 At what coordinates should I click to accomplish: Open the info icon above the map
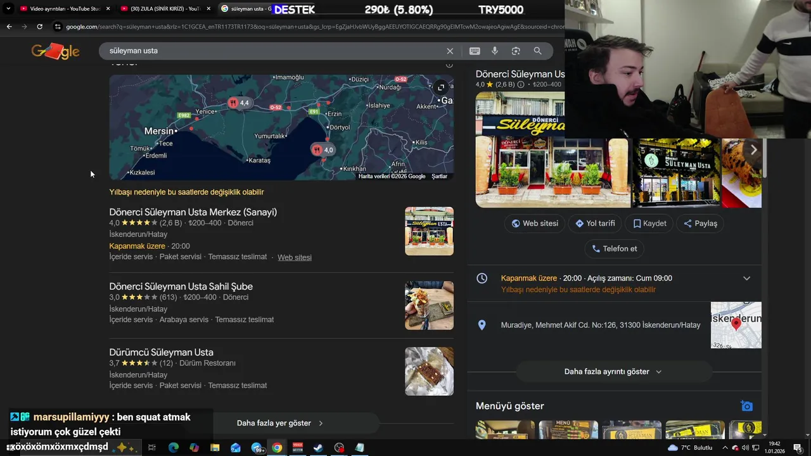pos(449,65)
